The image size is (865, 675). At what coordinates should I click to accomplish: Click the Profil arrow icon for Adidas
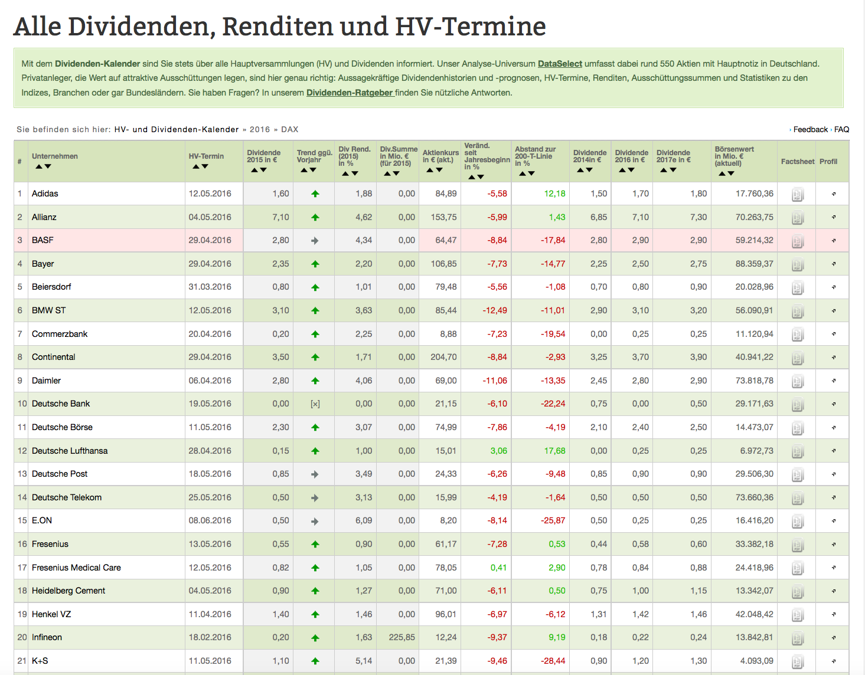pyautogui.click(x=834, y=194)
